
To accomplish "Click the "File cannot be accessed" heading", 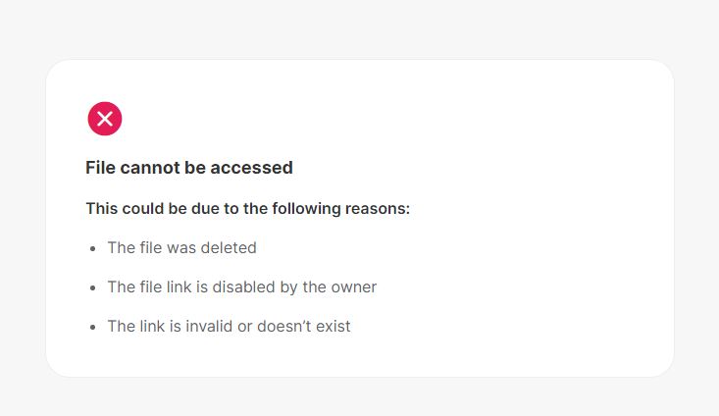I will (x=189, y=168).
